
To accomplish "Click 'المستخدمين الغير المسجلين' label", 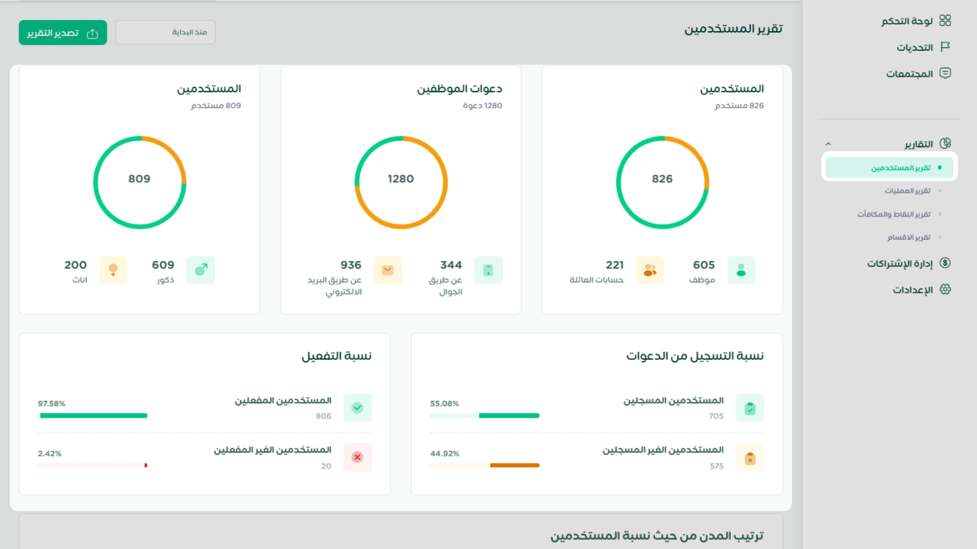I will click(663, 450).
